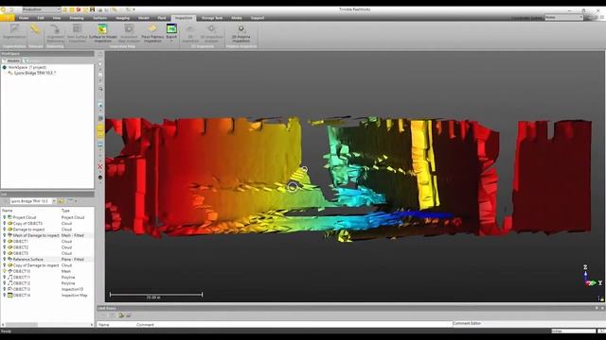Toggle visibility bulb for Damage to inspect
The image size is (606, 340).
pyautogui.click(x=5, y=229)
